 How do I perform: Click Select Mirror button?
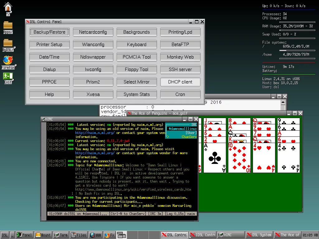coord(136,82)
